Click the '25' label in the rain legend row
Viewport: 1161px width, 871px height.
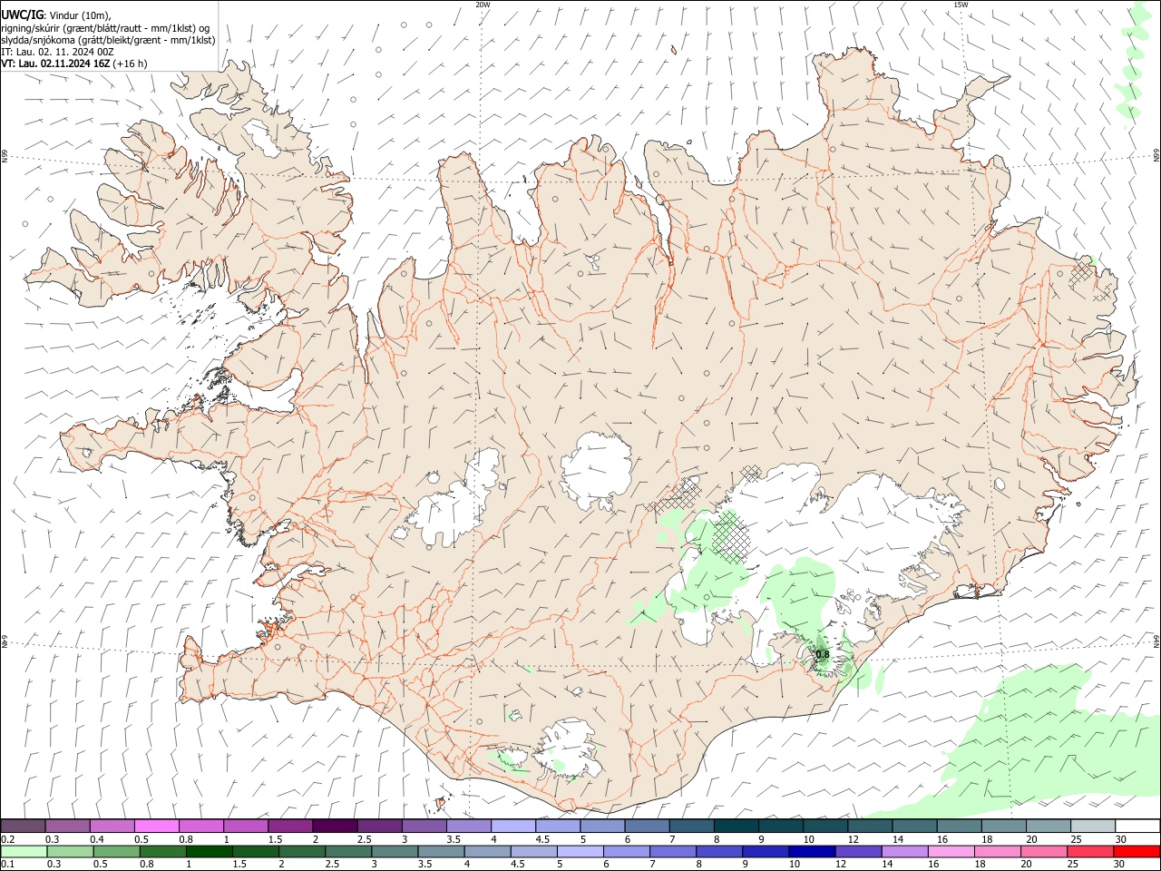(1072, 865)
